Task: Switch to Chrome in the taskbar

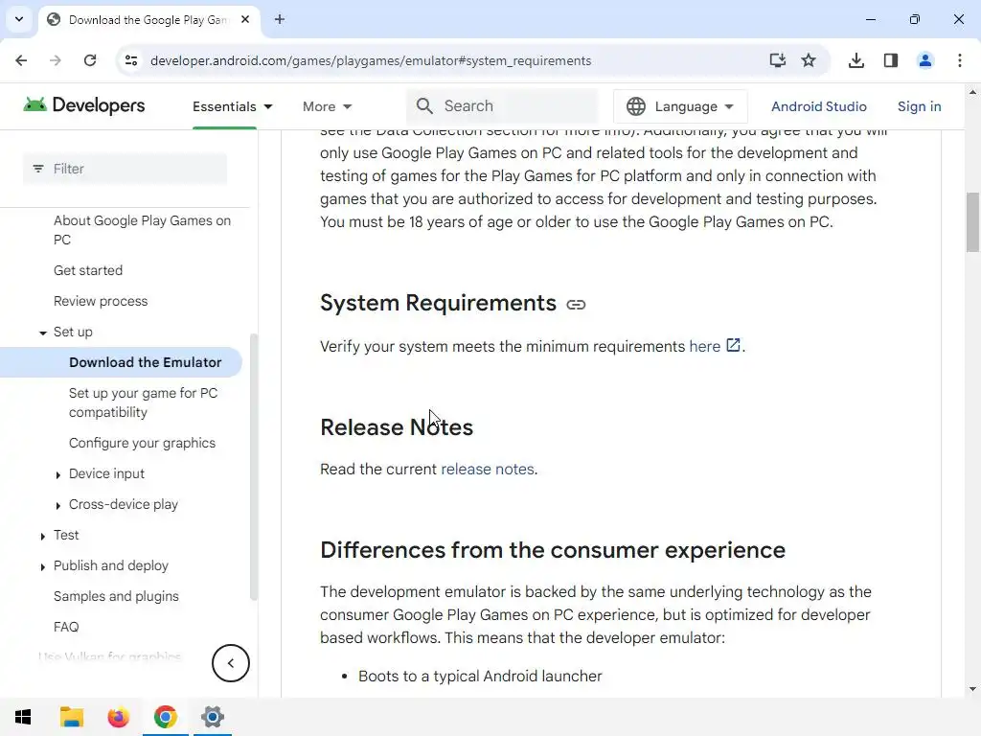Action: 165,717
